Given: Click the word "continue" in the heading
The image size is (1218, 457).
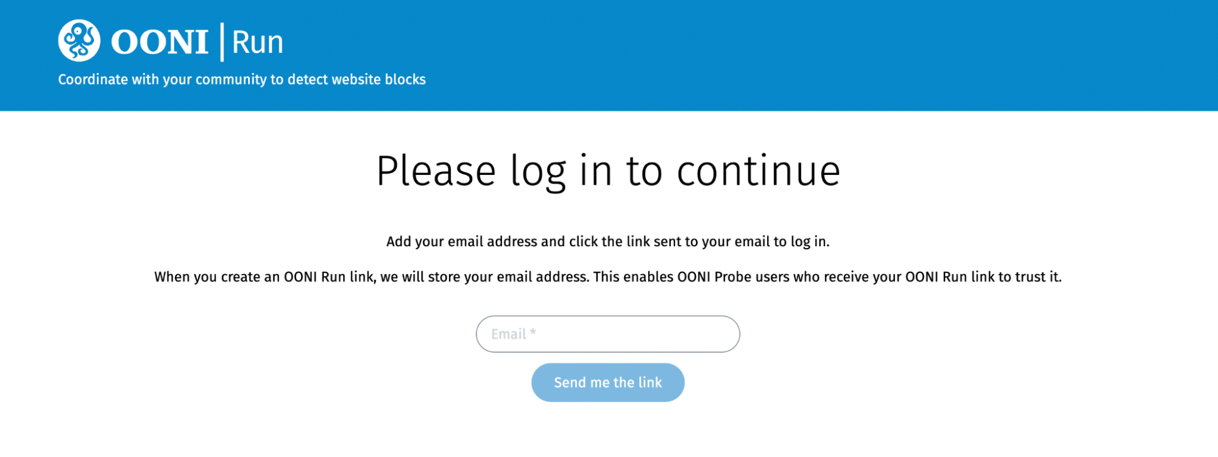Looking at the screenshot, I should (x=759, y=171).
